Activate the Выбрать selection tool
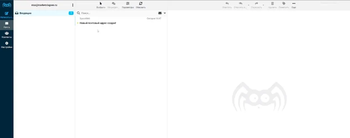350x138 pixels. coord(101,5)
